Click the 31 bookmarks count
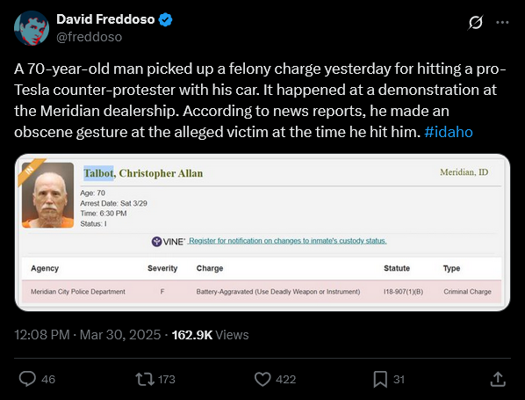 399,379
